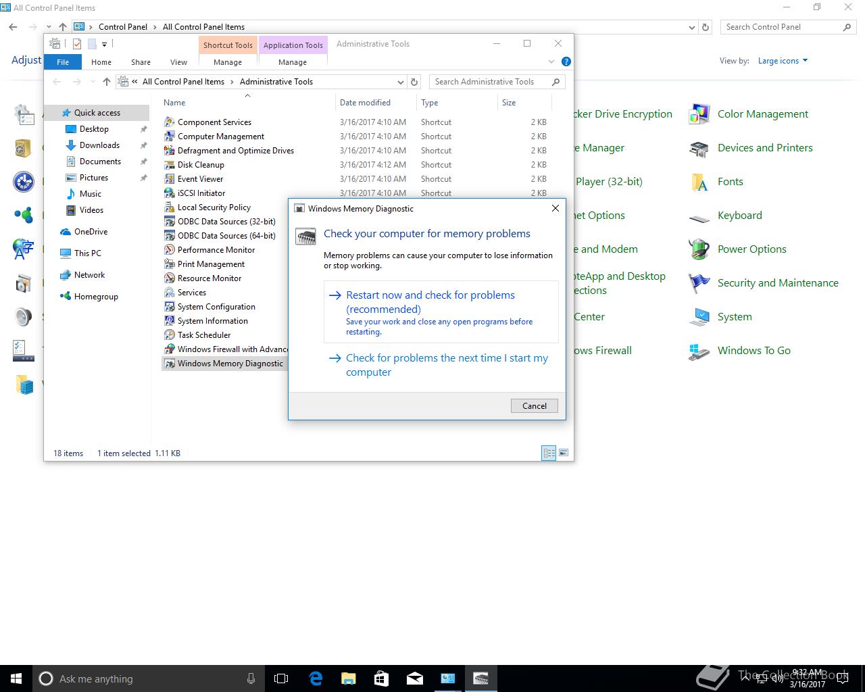Select OneDrive in navigation pane
The height and width of the screenshot is (692, 865).
click(x=91, y=232)
